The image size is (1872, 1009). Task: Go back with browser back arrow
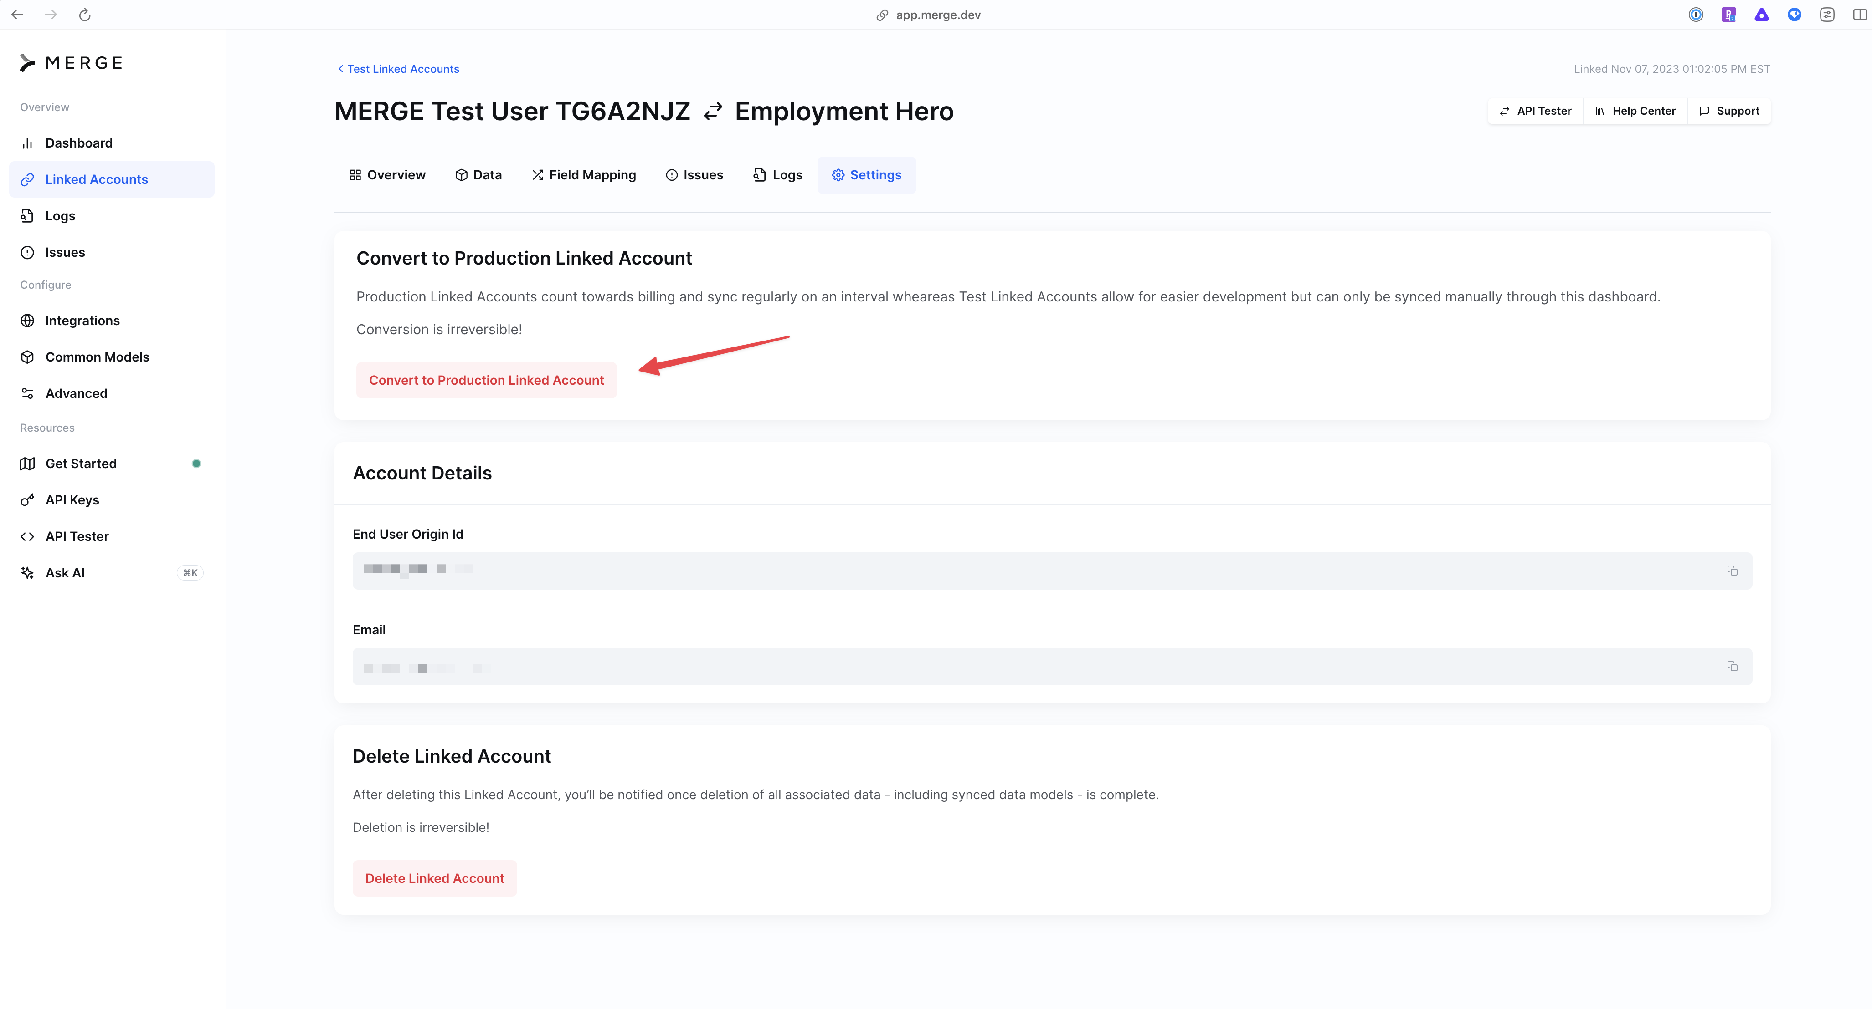click(17, 15)
